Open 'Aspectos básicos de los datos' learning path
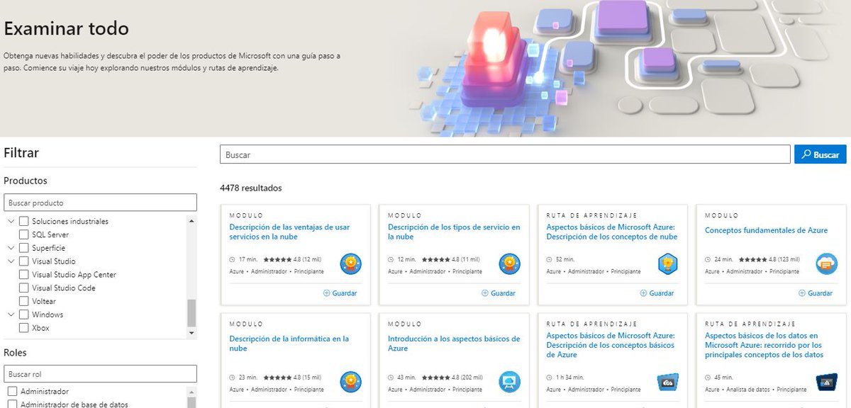The image size is (851, 408). [x=764, y=344]
